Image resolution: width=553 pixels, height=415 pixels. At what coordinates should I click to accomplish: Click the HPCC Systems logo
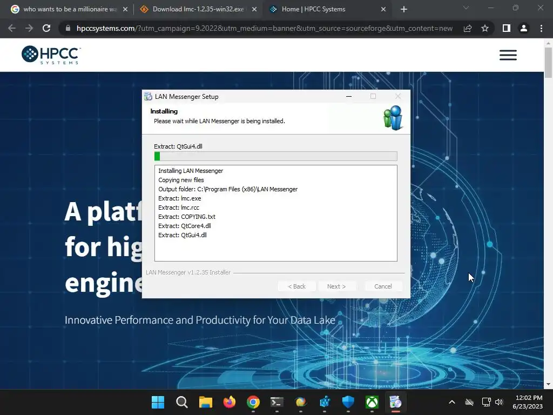(x=51, y=55)
